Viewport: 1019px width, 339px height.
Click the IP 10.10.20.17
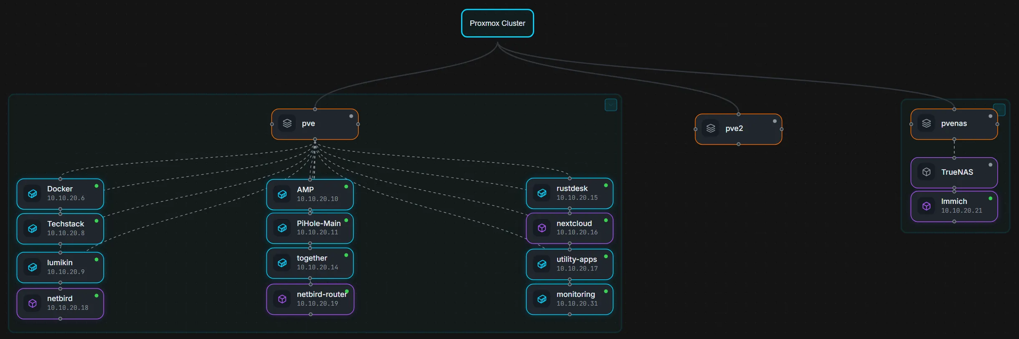pyautogui.click(x=577, y=269)
